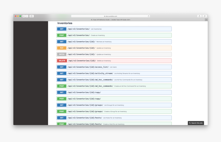Reload the page with the refresh icon
This screenshot has height=142, width=221.
149,16
